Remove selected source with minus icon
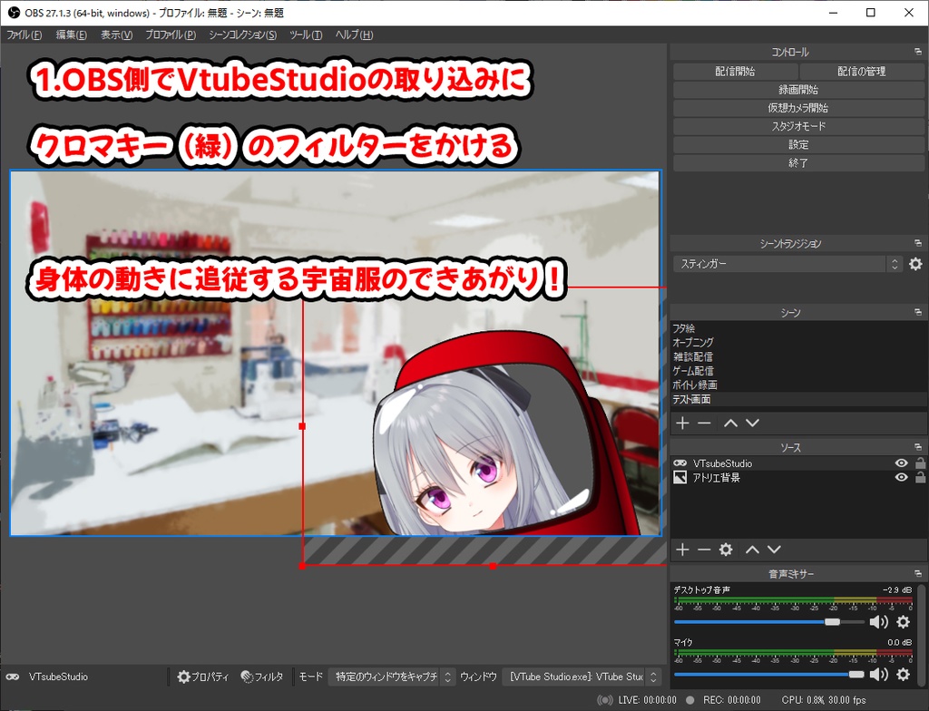 pyautogui.click(x=704, y=550)
